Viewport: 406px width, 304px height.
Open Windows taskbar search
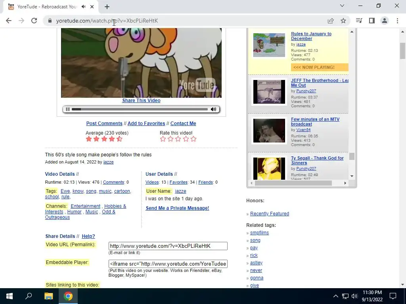click(29, 296)
